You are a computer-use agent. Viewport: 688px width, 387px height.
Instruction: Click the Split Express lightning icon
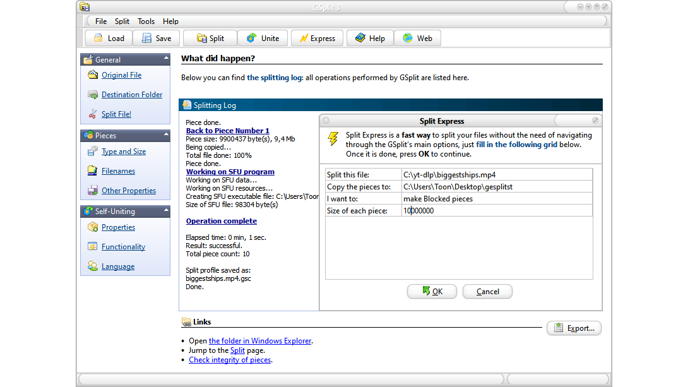333,139
